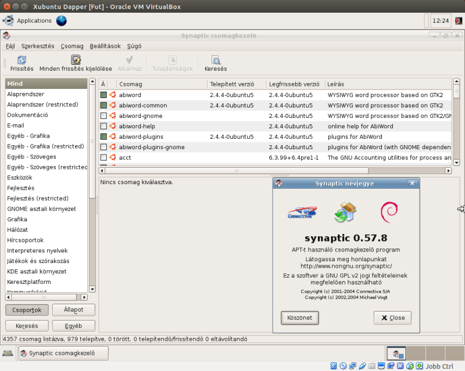Click the Synaptic window title icon
This screenshot has width=465, height=371.
click(x=6, y=35)
